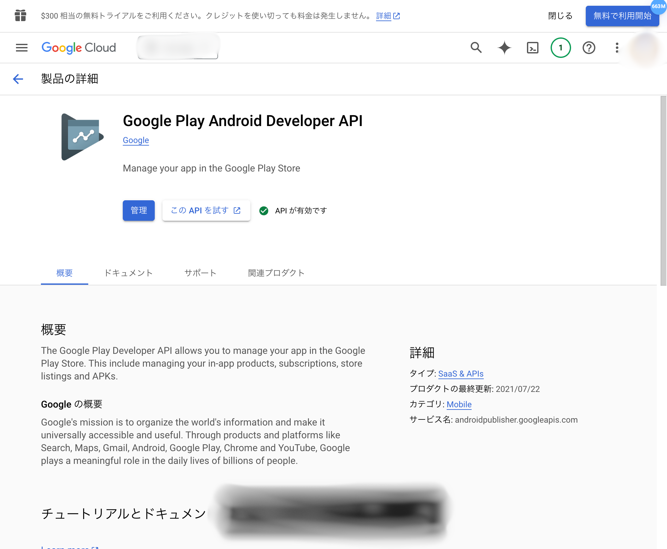Click the back arrow to return
Viewport: 667px width, 549px height.
pyautogui.click(x=18, y=78)
